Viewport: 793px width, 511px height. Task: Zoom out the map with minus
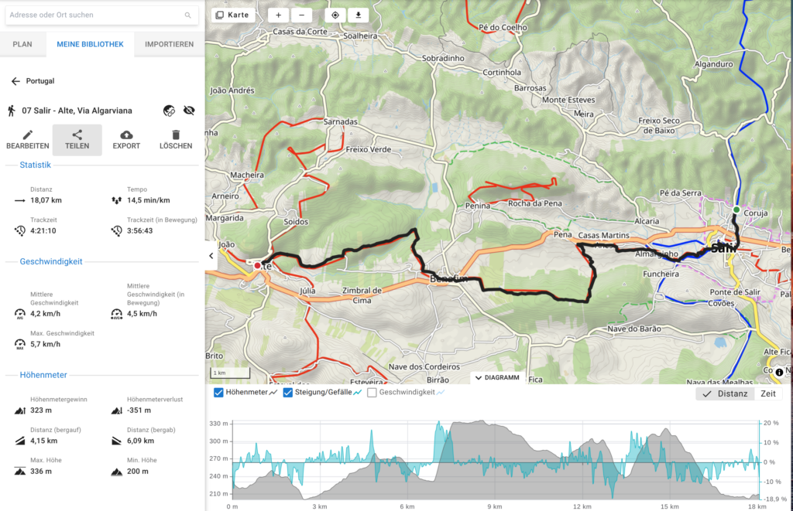(301, 15)
